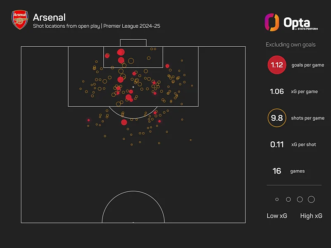Image resolution: width=331 pixels, height=248 pixels.
Task: Click the penalty spot on the pitch
Action: coord(133,87)
